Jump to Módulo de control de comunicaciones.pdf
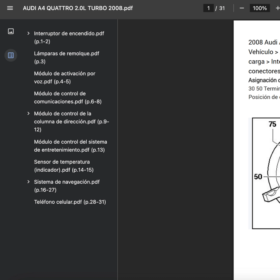Screen dimensions: 280x280 68,97
